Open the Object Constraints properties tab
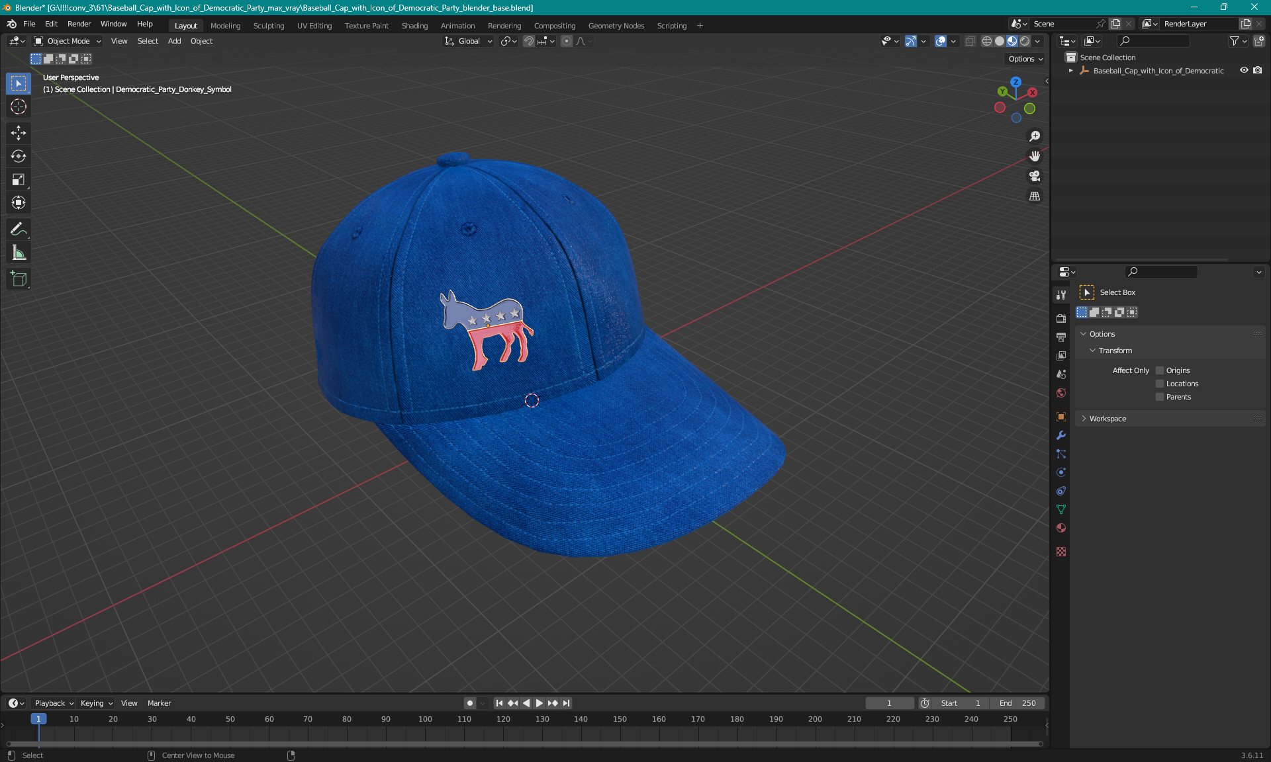Viewport: 1271px width, 762px height. [1061, 491]
